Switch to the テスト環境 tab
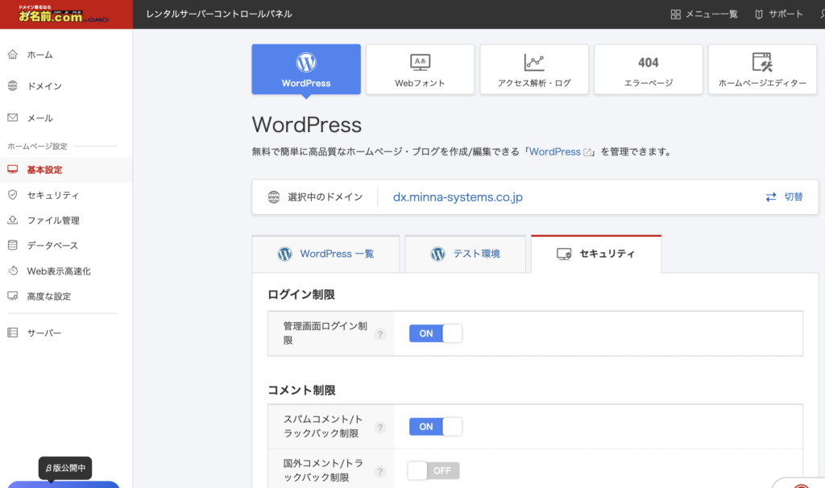The width and height of the screenshot is (825, 488). (x=466, y=254)
